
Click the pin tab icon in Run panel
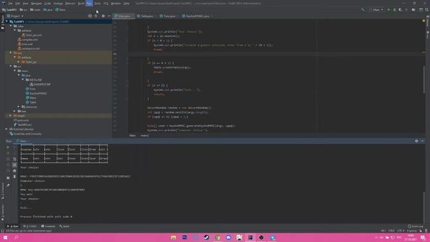[x=8, y=186]
